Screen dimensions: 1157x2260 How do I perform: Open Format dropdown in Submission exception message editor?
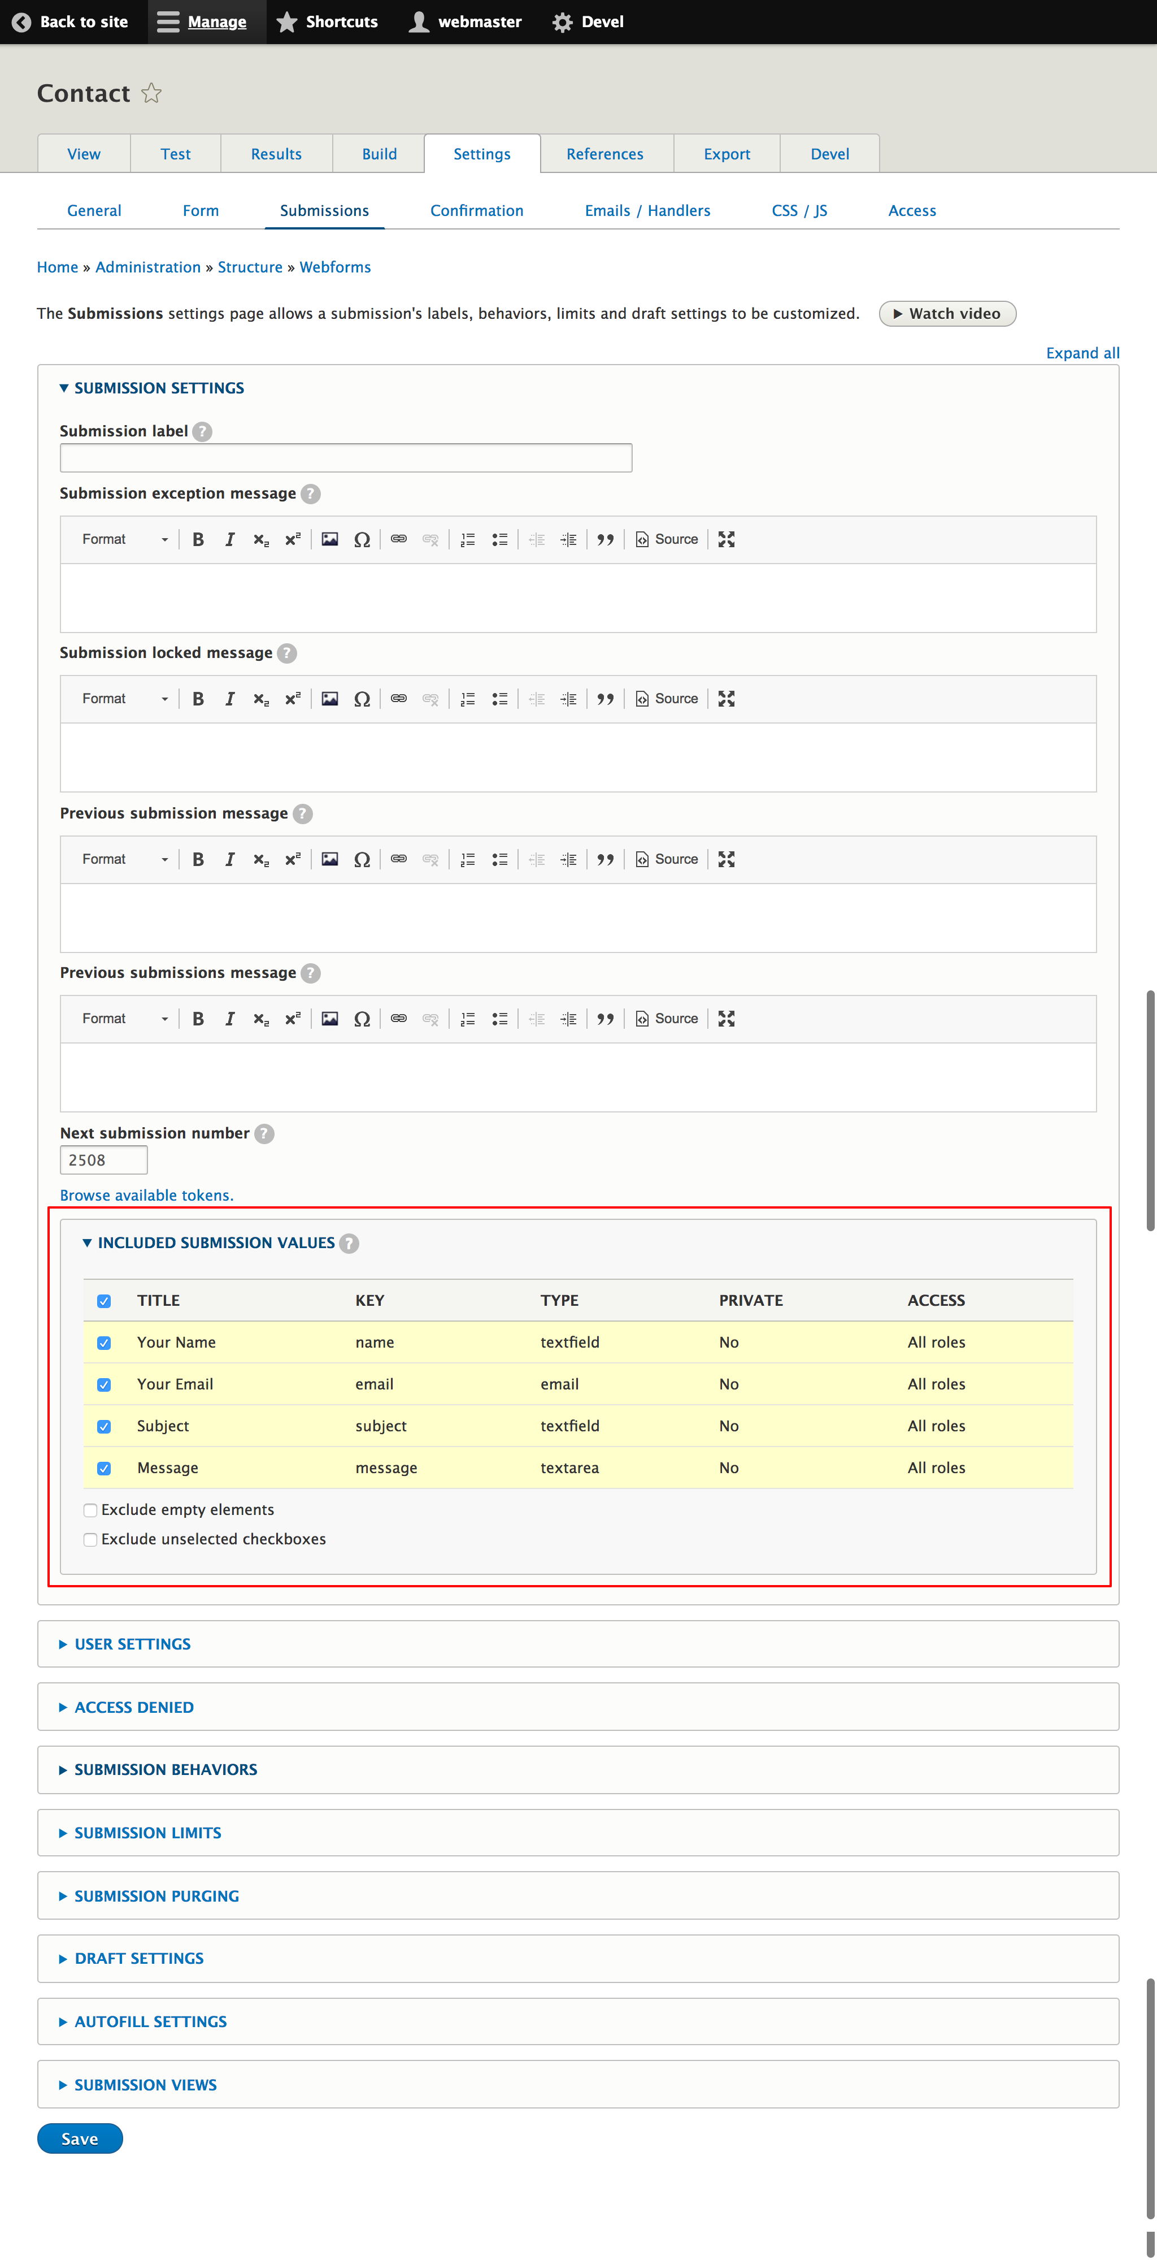click(x=124, y=539)
